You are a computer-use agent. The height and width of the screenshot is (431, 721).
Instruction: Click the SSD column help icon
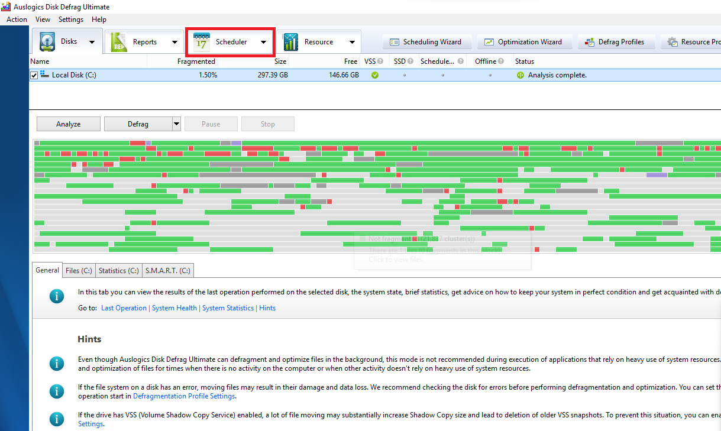pos(410,61)
